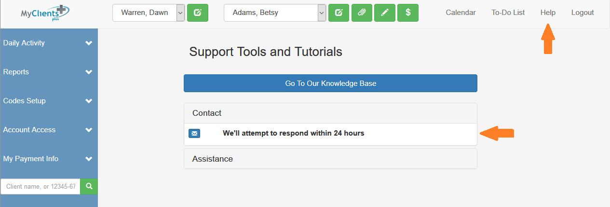Click the green magnifier search button
This screenshot has width=610, height=207.
click(x=89, y=186)
